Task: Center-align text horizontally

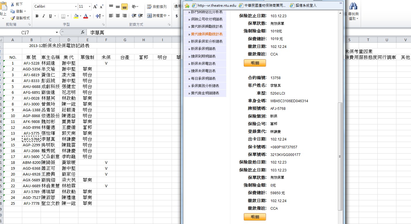Action: pos(118,16)
